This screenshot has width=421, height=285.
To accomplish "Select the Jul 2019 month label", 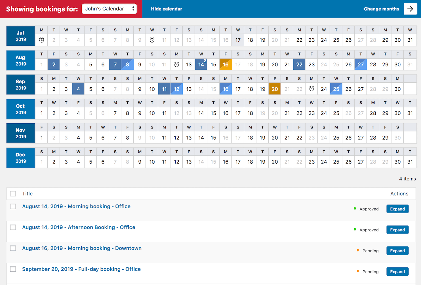I will [21, 36].
